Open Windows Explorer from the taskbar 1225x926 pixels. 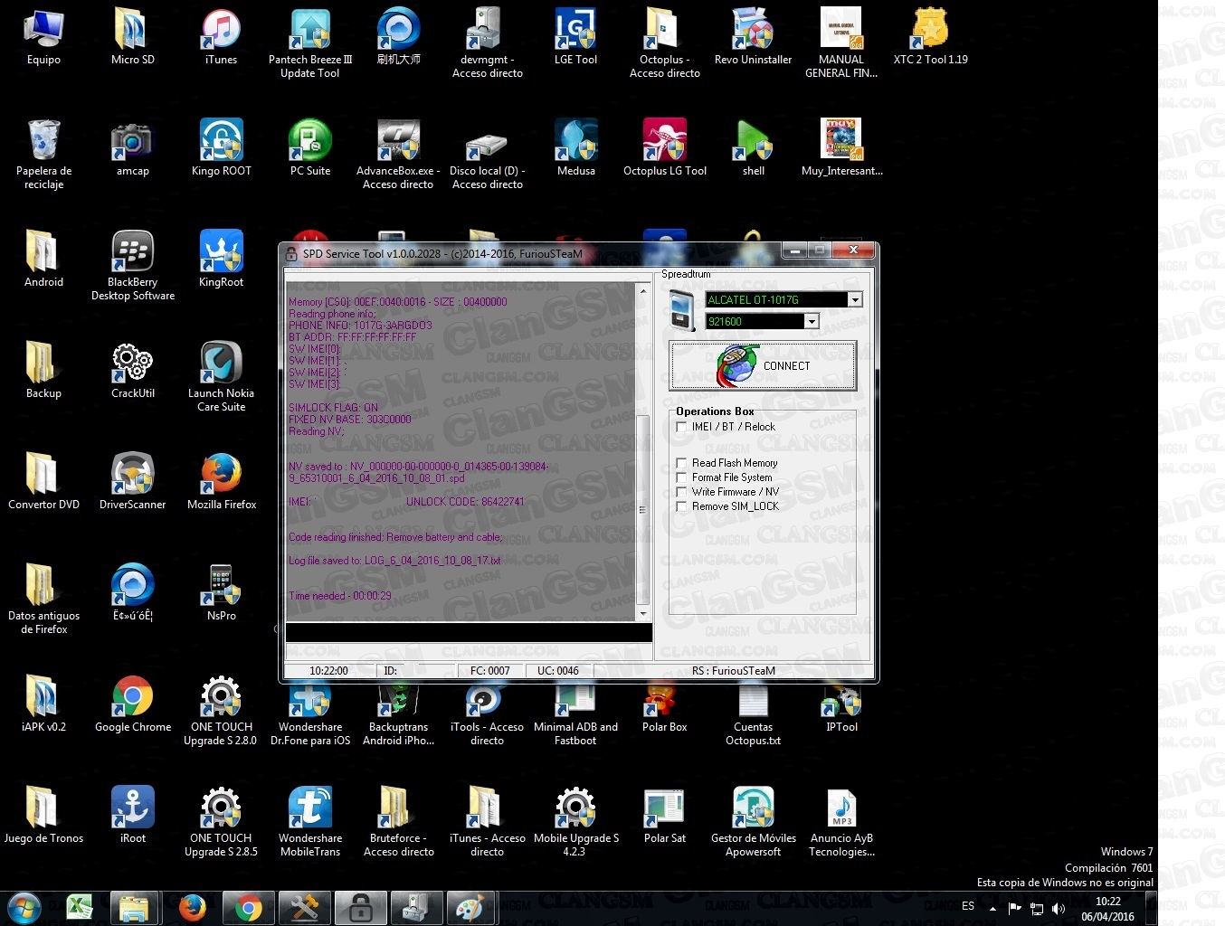(134, 908)
